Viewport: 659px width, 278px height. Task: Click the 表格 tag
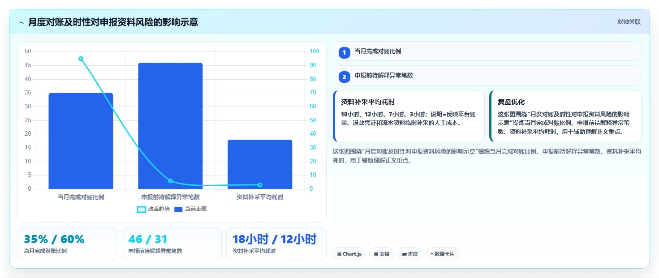381,254
